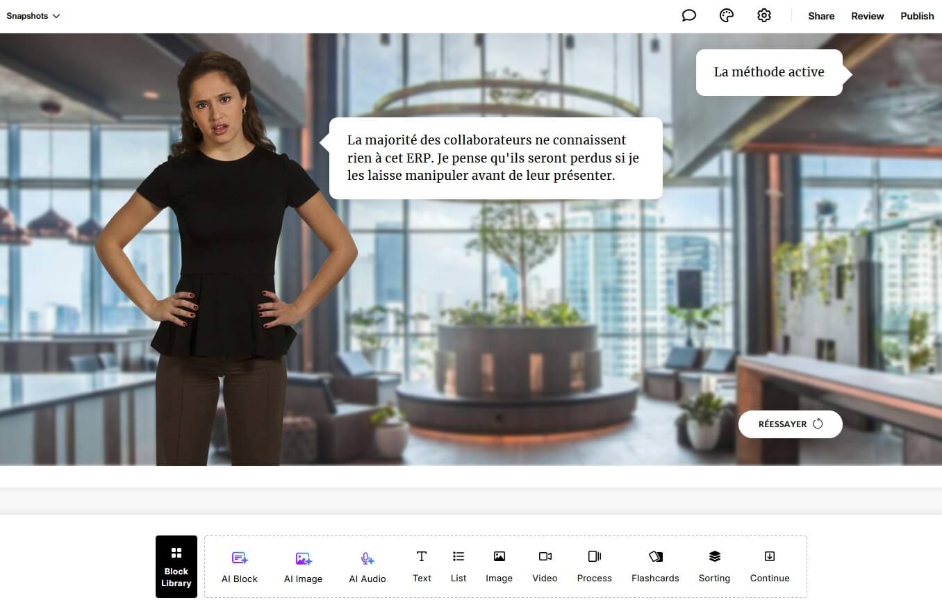The height and width of the screenshot is (607, 942).
Task: Click the RÉESSAYER retry button
Action: pyautogui.click(x=790, y=424)
